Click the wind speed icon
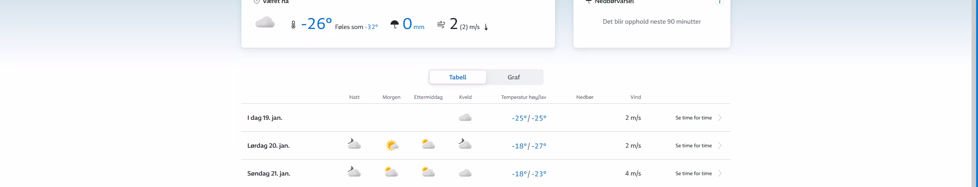 point(441,25)
